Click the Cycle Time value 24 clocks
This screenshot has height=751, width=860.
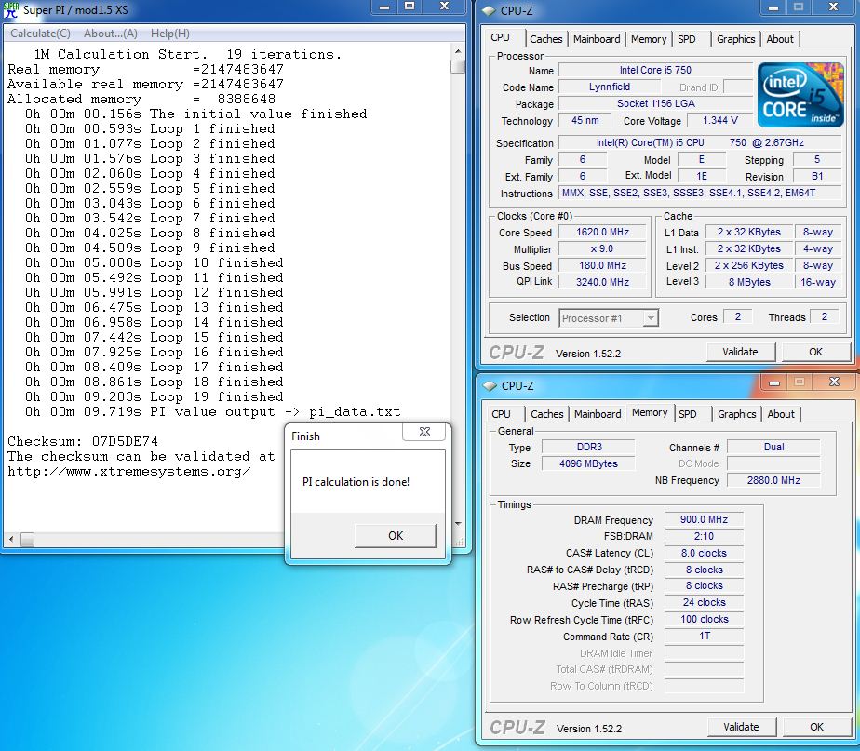coord(704,602)
